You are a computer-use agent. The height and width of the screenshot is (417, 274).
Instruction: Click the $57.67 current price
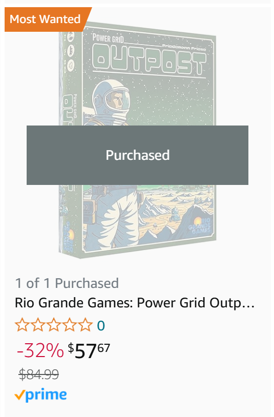(89, 350)
